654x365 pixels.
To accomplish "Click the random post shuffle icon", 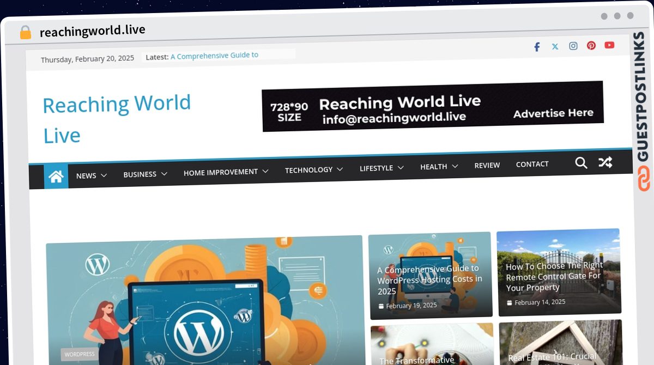I will coord(605,162).
